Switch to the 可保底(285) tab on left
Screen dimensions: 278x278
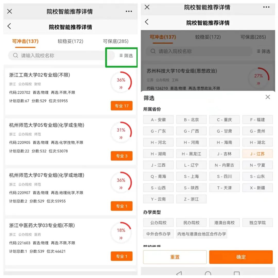click(x=116, y=41)
